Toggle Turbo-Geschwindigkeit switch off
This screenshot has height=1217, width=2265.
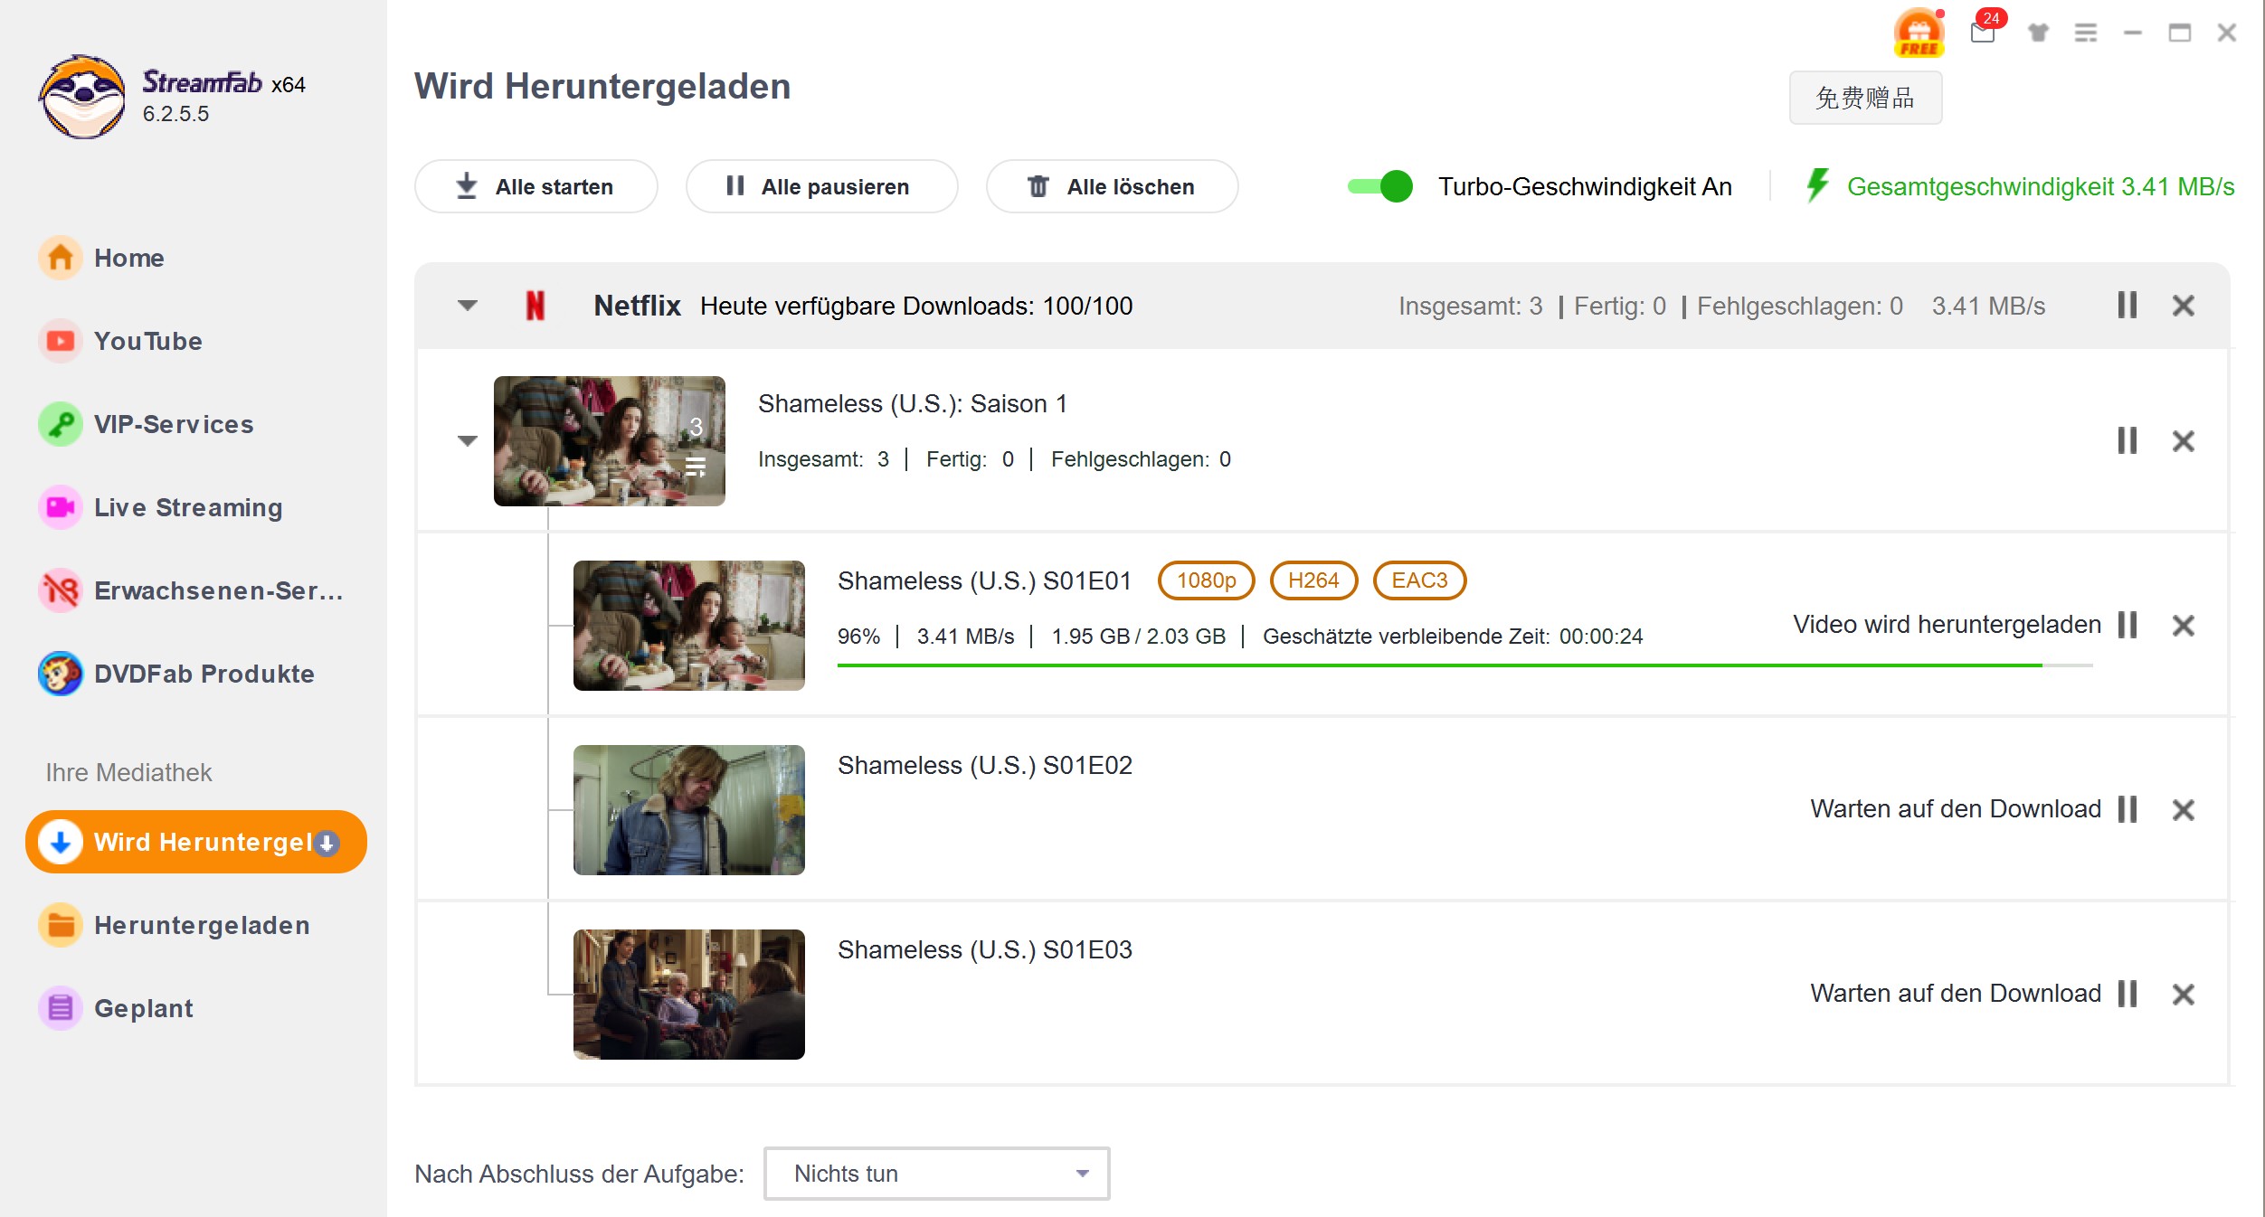[x=1380, y=186]
